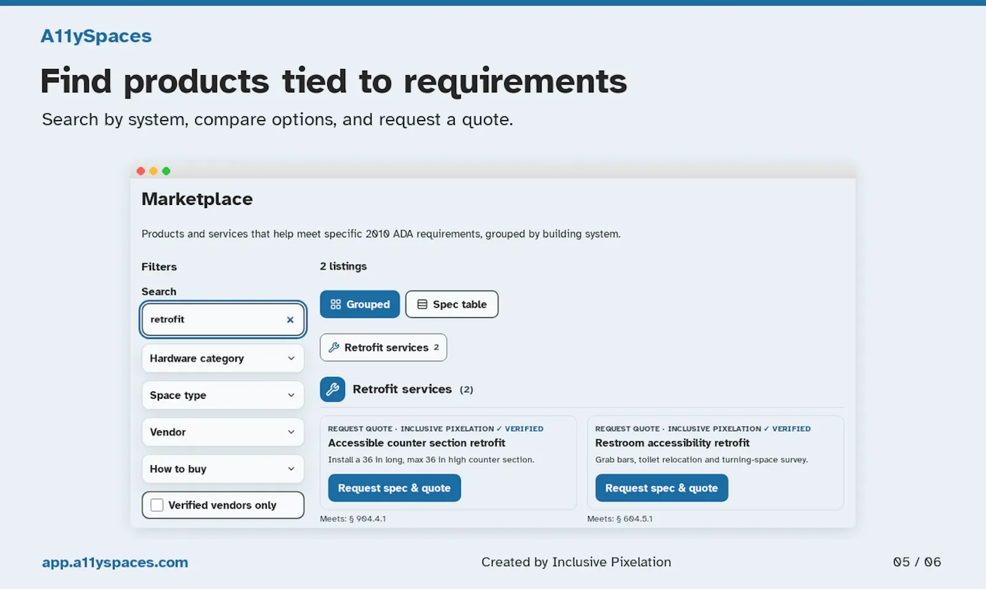
Task: Click the '05 / 06' page indicator
Action: [x=917, y=562]
